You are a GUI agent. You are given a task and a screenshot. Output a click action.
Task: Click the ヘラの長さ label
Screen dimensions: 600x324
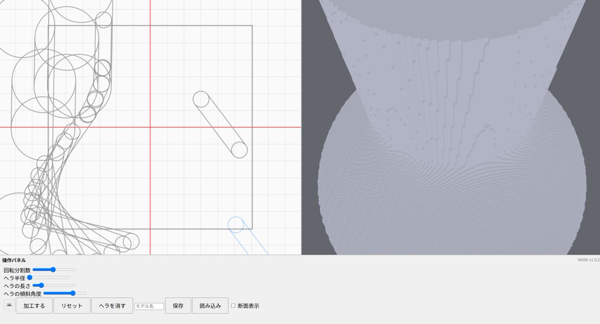[x=17, y=285]
